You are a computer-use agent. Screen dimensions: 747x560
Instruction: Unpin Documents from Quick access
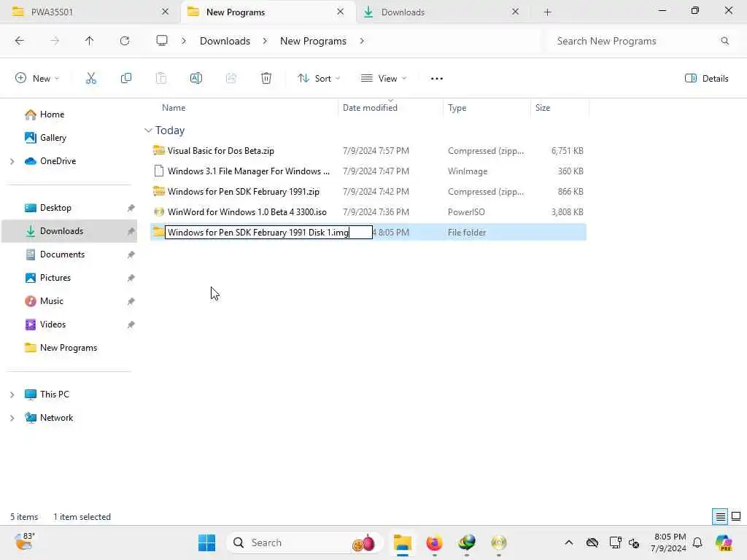tap(131, 254)
